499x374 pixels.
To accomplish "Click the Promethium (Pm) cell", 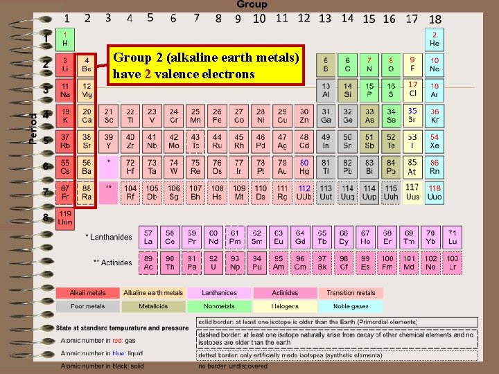I will pyautogui.click(x=235, y=238).
